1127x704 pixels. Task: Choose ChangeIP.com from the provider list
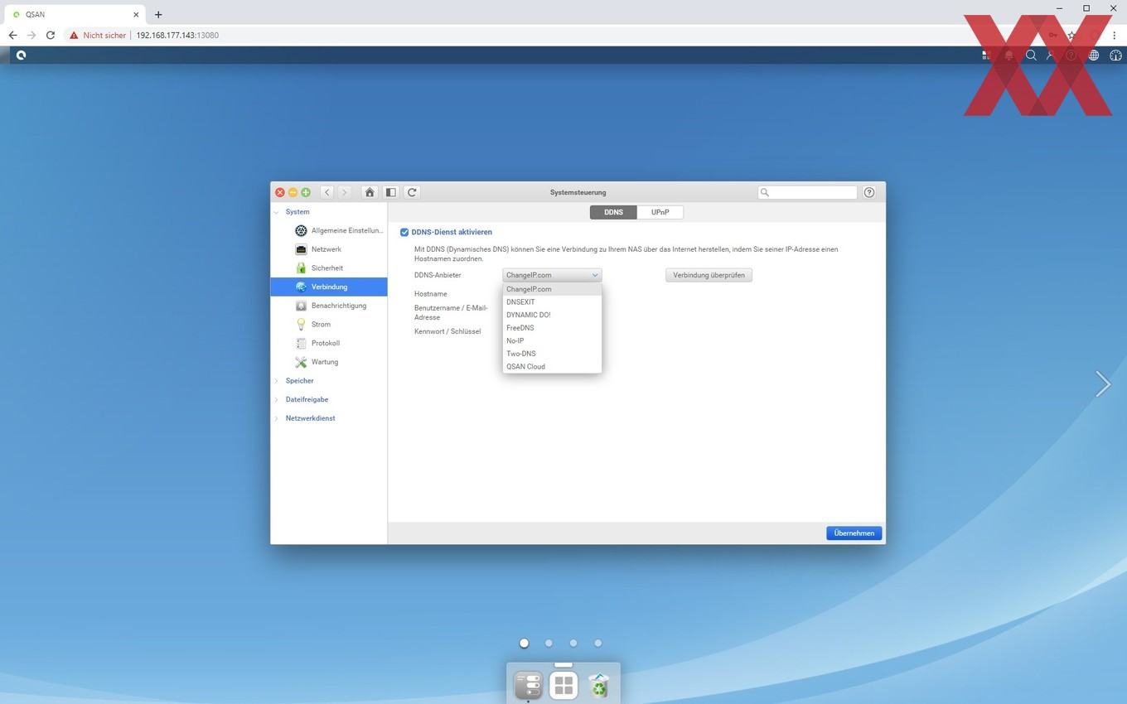tap(552, 289)
